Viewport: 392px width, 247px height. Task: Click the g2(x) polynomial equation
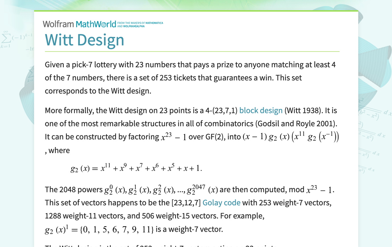pos(136,168)
